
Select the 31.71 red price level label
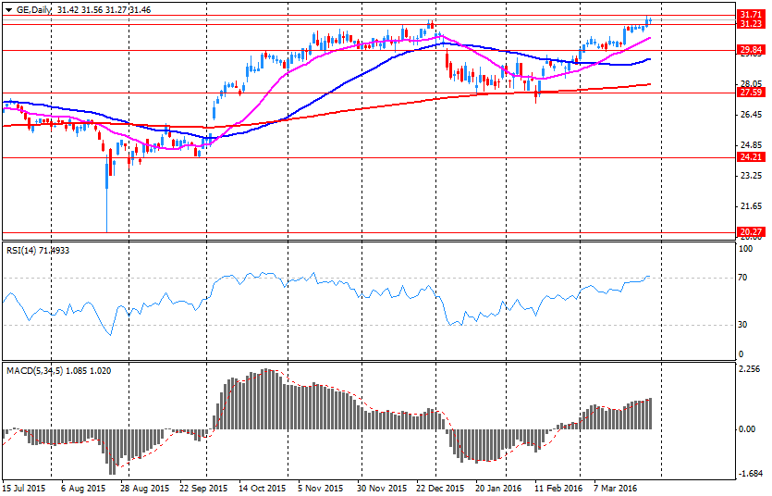tap(751, 16)
